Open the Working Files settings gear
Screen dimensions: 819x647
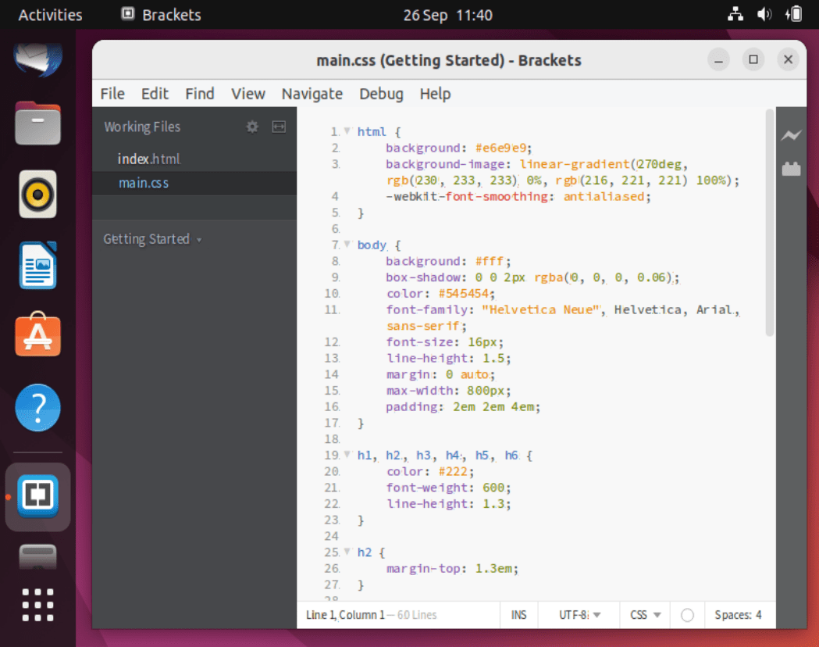251,126
